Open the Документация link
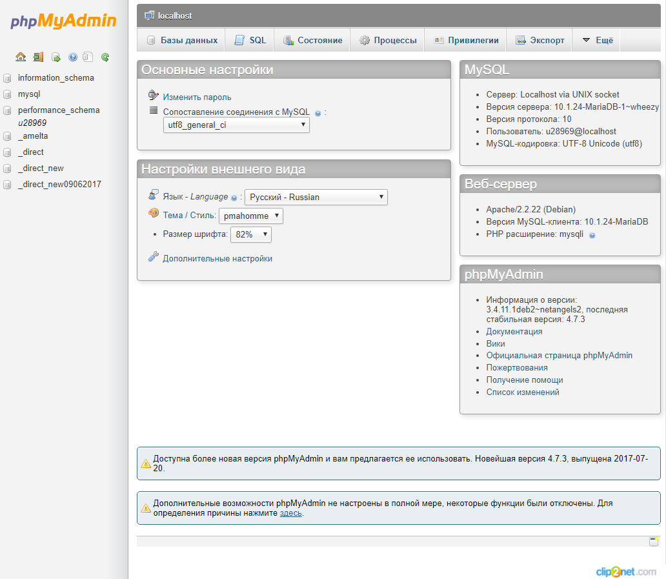666x579 pixels. [x=514, y=332]
